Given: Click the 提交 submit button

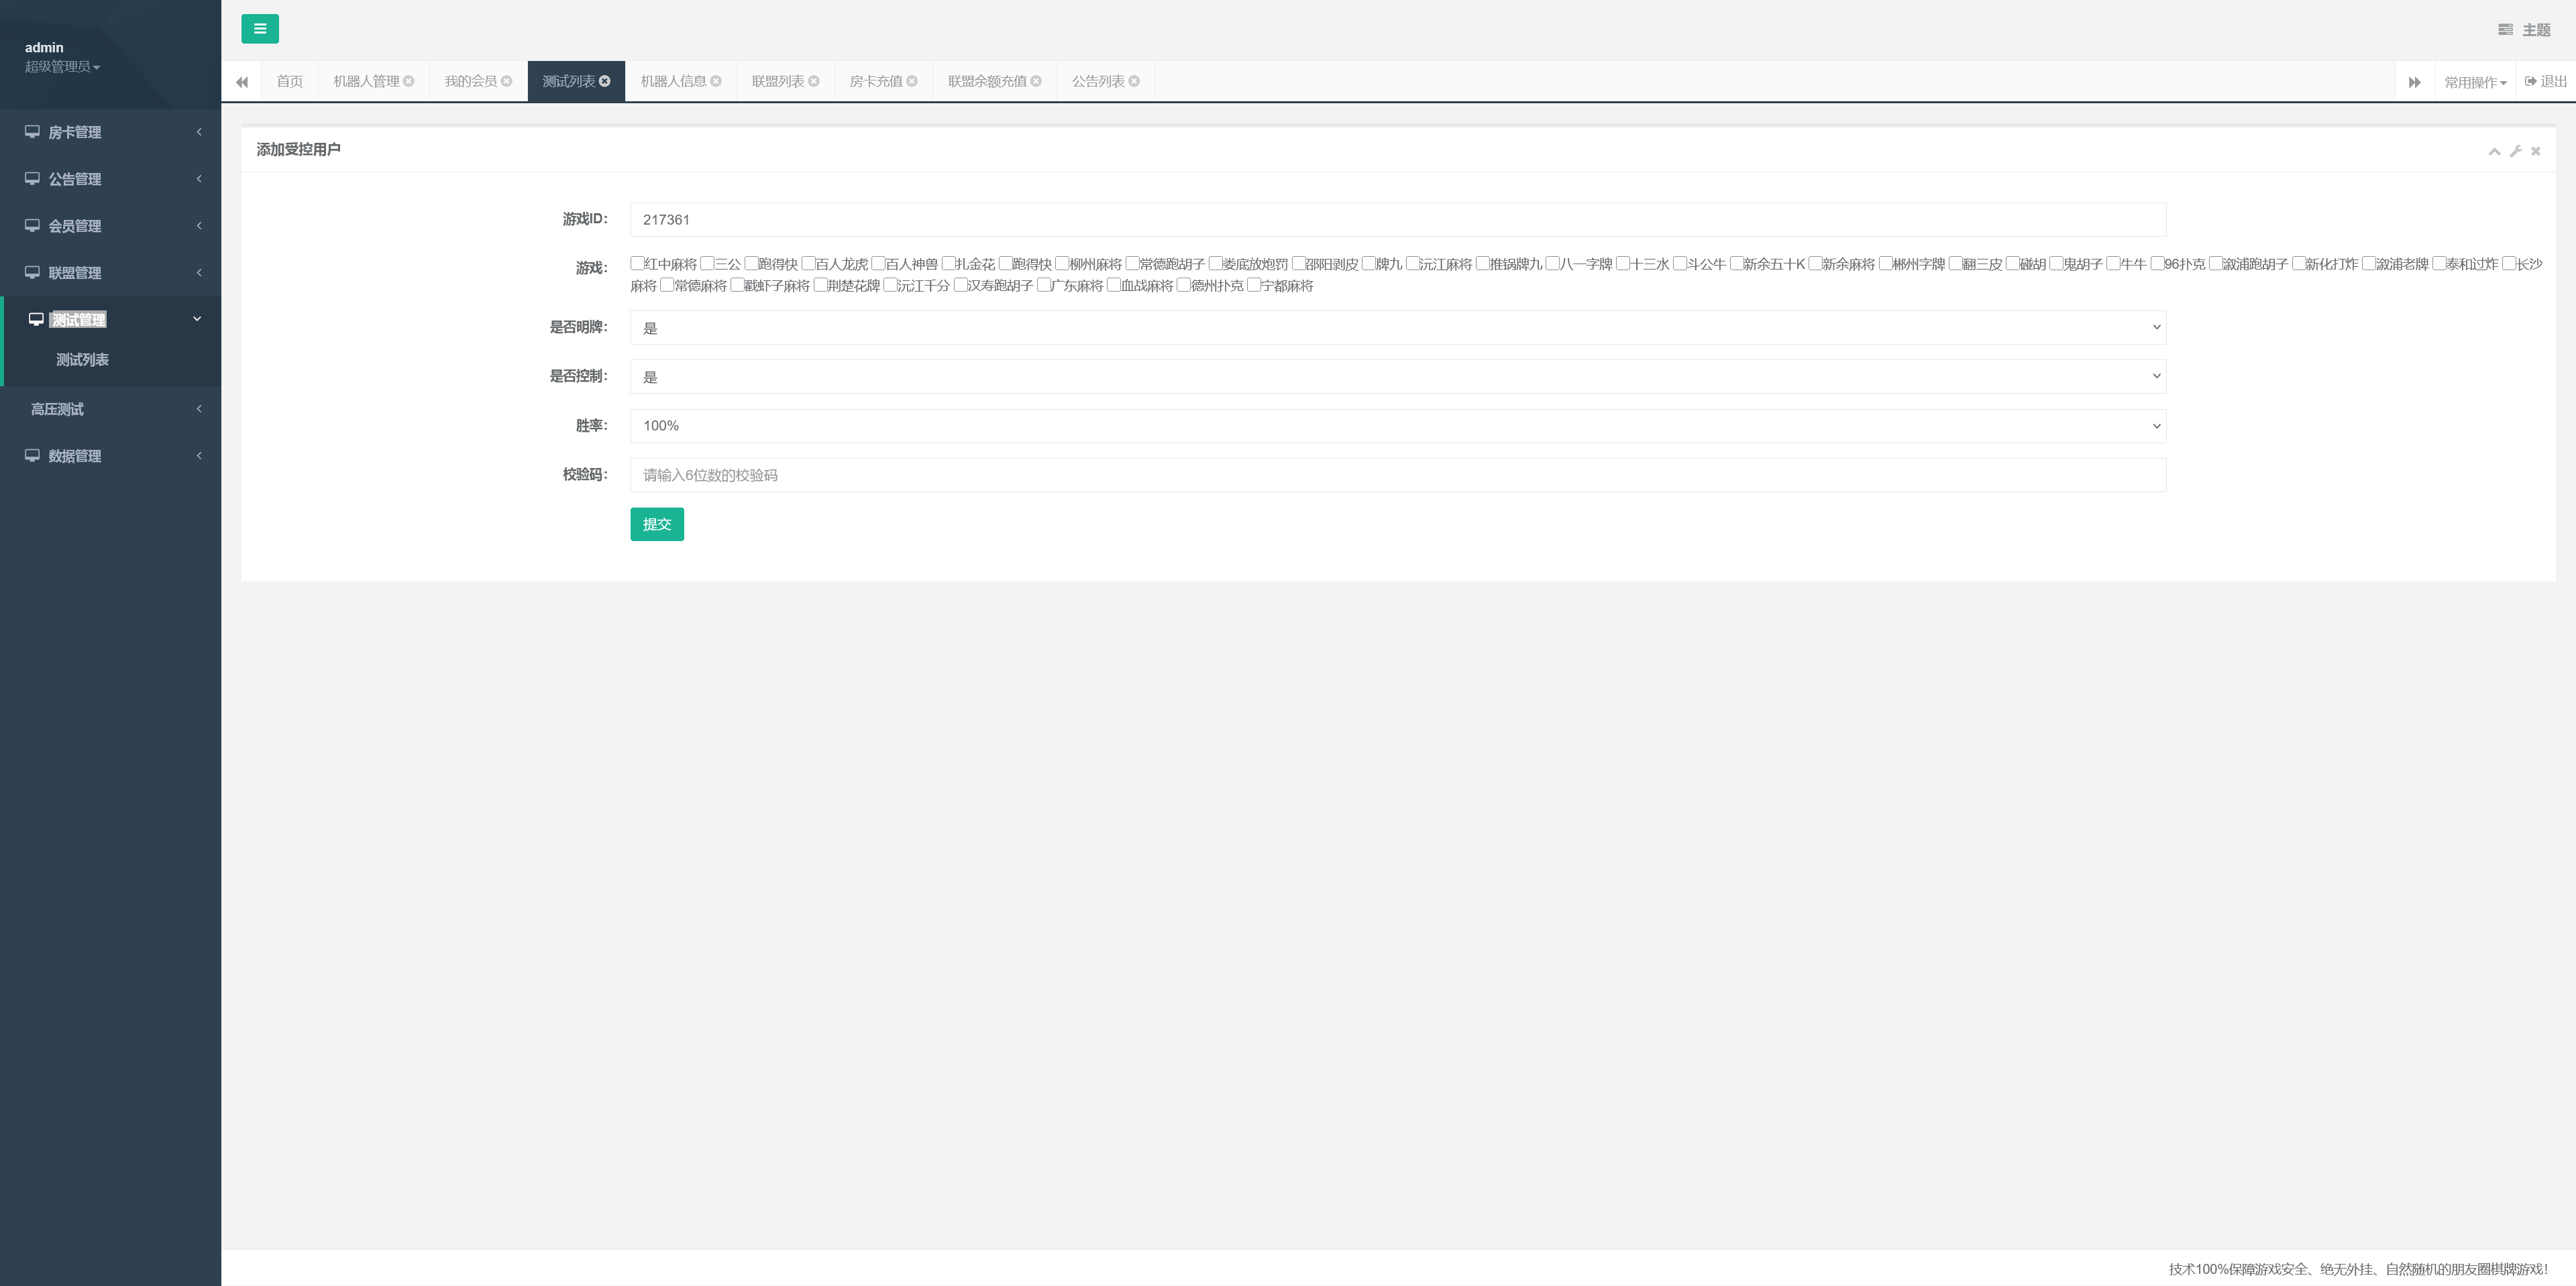Looking at the screenshot, I should click(656, 524).
